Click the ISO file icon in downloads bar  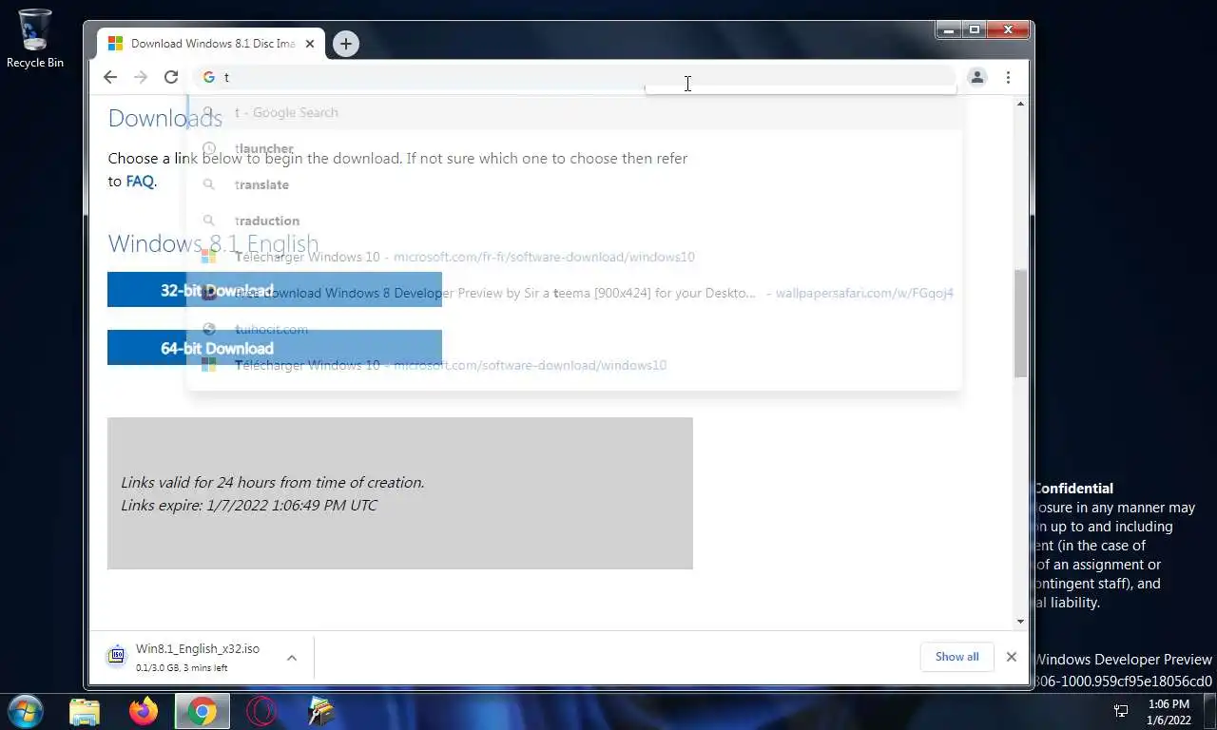click(117, 656)
